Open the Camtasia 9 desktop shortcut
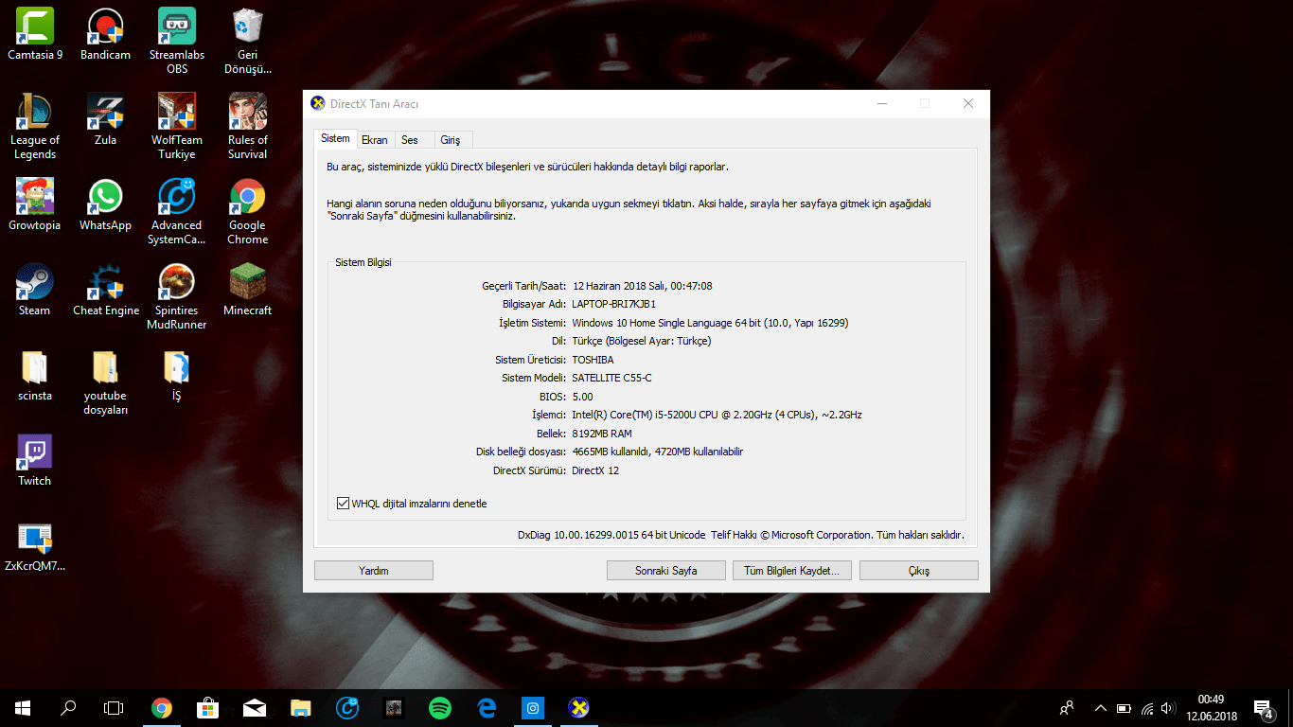Viewport: 1293px width, 727px height. click(35, 34)
